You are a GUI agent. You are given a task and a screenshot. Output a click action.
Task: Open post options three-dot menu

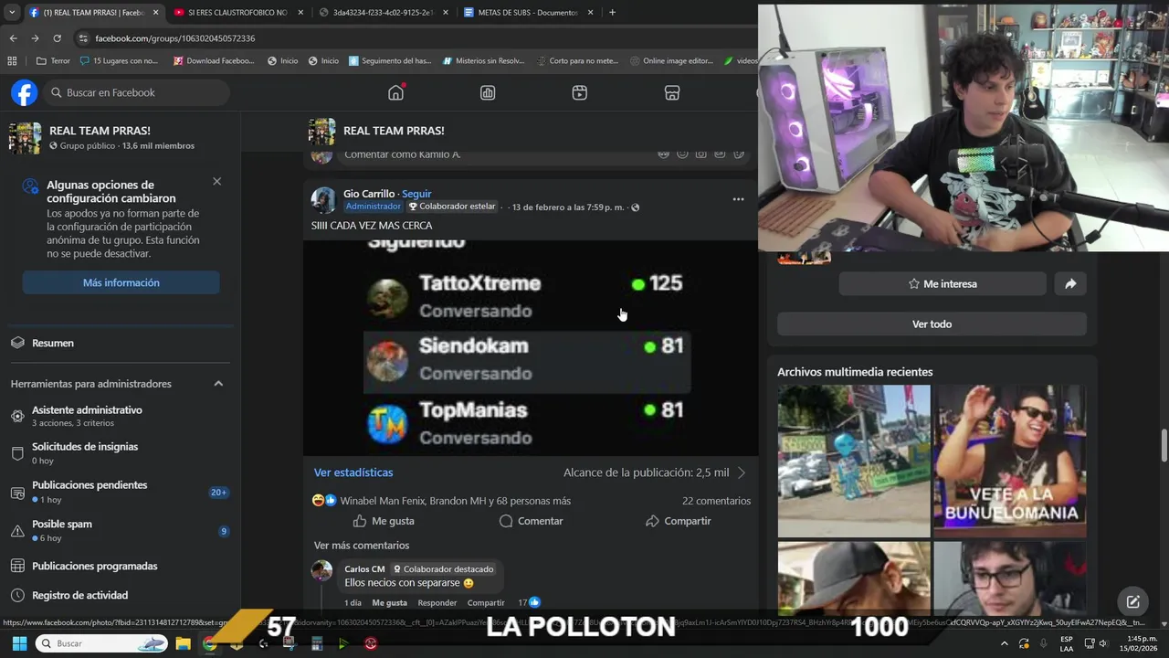pos(738,199)
